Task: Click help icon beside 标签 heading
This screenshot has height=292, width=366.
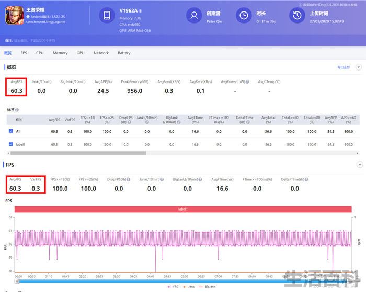Action: (x=17, y=110)
